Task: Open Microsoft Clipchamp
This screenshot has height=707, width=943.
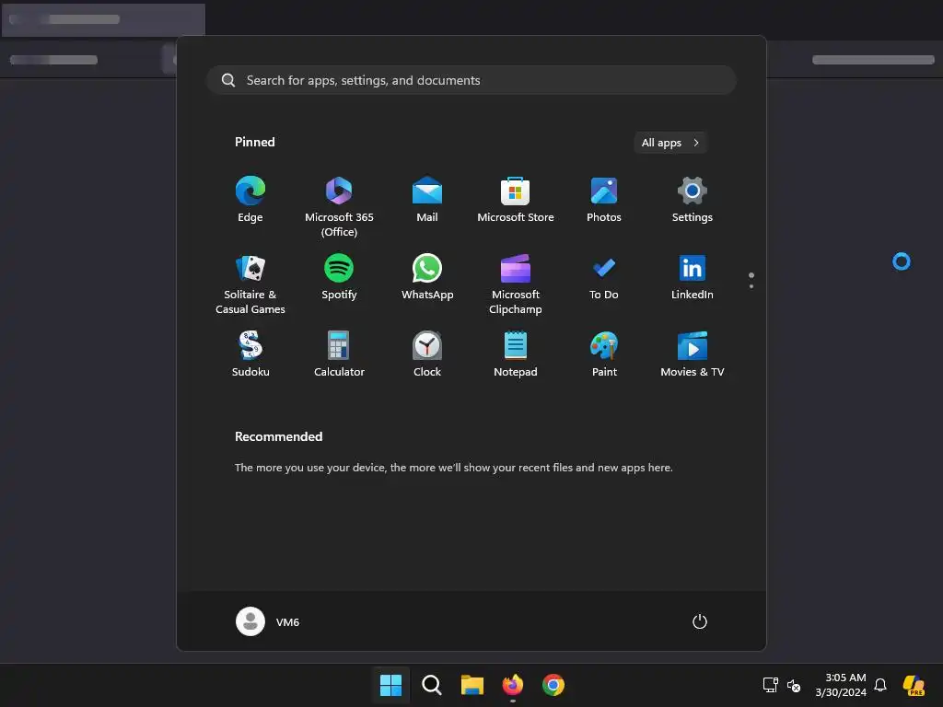Action: (516, 284)
